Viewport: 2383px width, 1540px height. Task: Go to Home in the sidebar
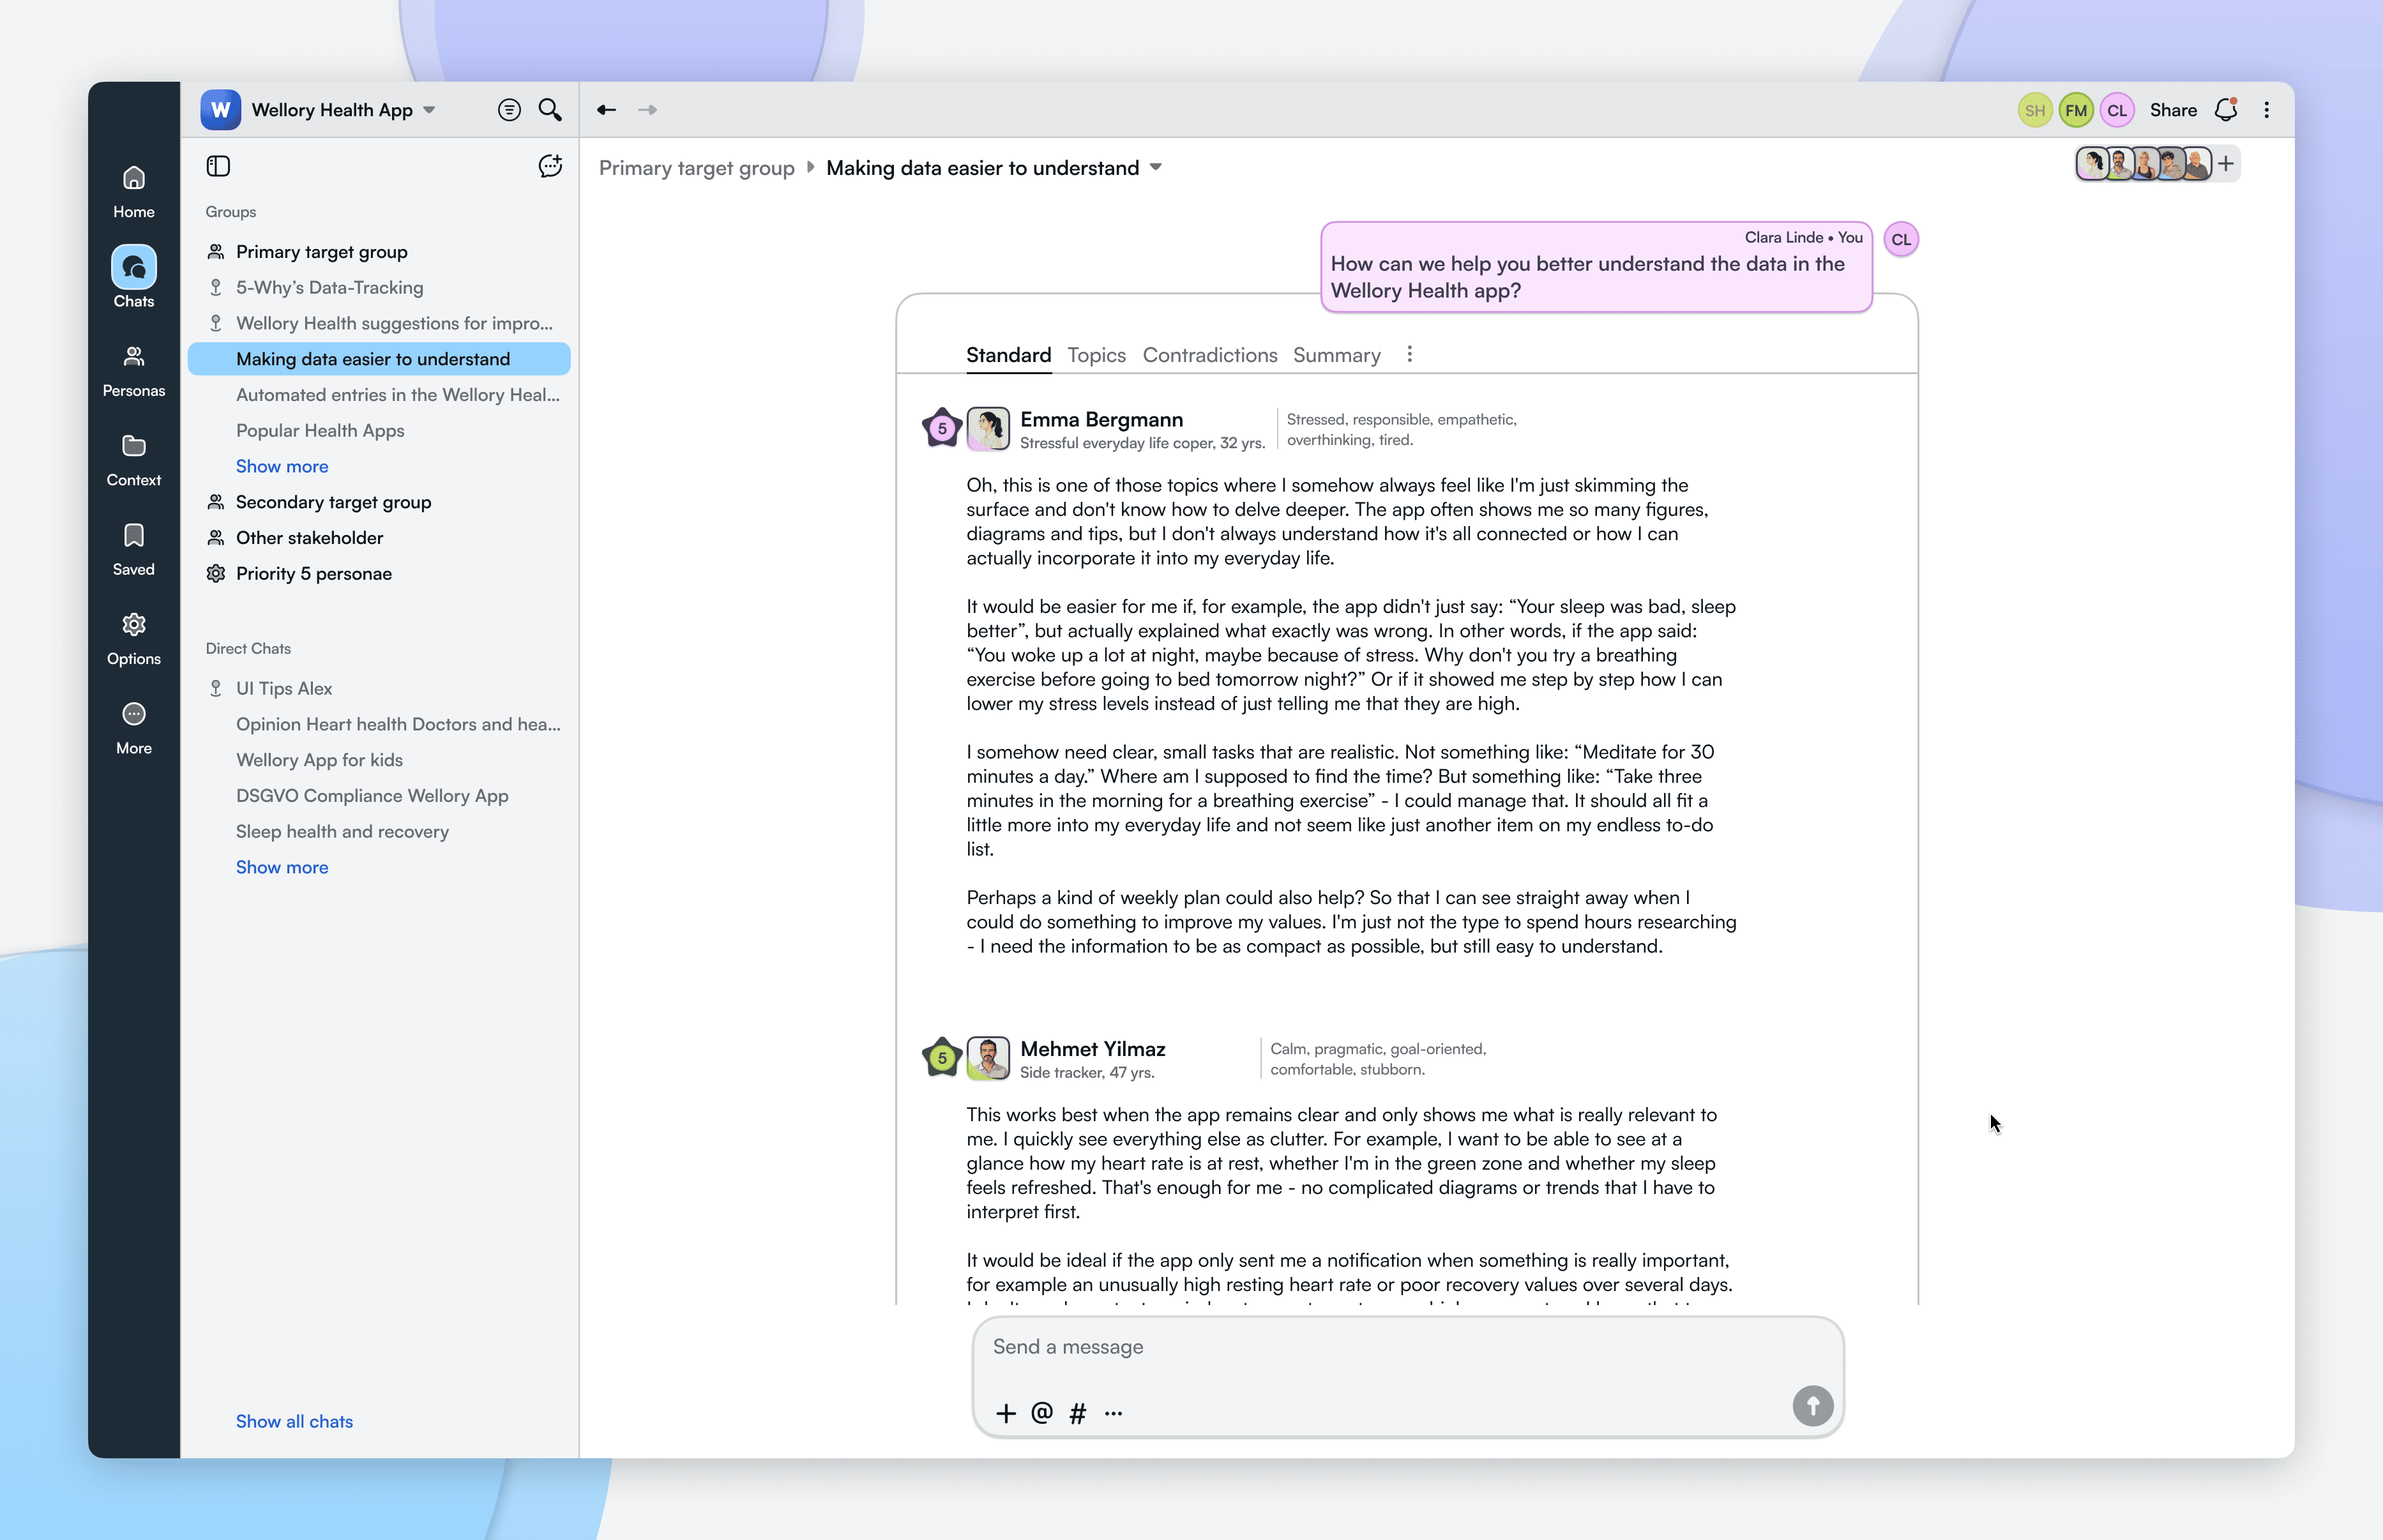(134, 192)
